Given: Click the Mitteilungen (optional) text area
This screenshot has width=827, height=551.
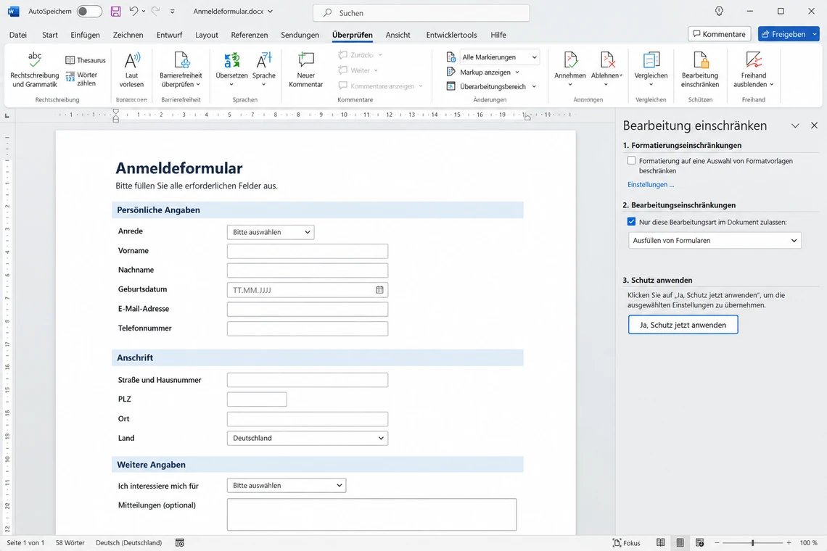Looking at the screenshot, I should (372, 515).
